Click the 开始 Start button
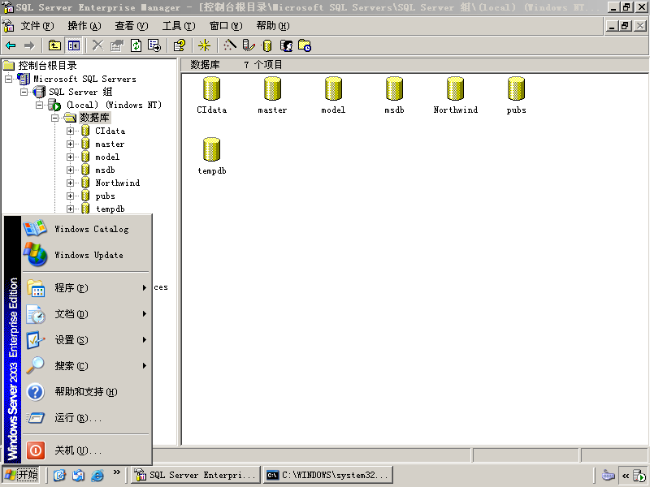The image size is (650, 487). pyautogui.click(x=21, y=475)
